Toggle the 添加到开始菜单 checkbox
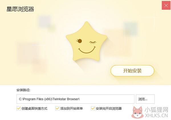This screenshot has height=120, width=171. 57,108
